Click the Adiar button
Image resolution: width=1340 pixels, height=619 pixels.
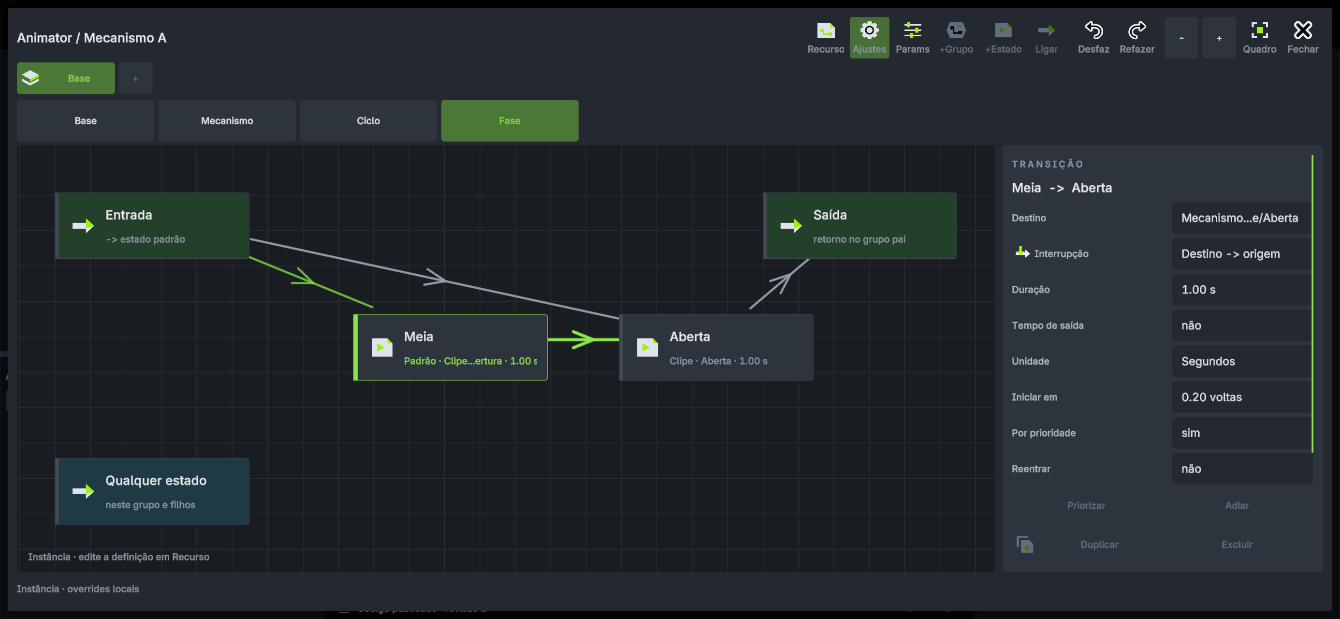click(x=1237, y=505)
